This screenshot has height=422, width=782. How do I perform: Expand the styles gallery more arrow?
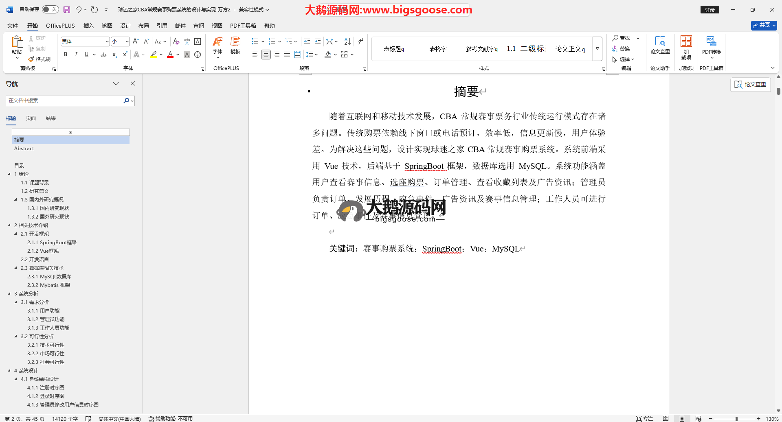597,49
